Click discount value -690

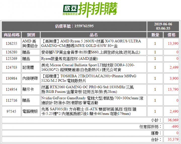coord(175,127)
